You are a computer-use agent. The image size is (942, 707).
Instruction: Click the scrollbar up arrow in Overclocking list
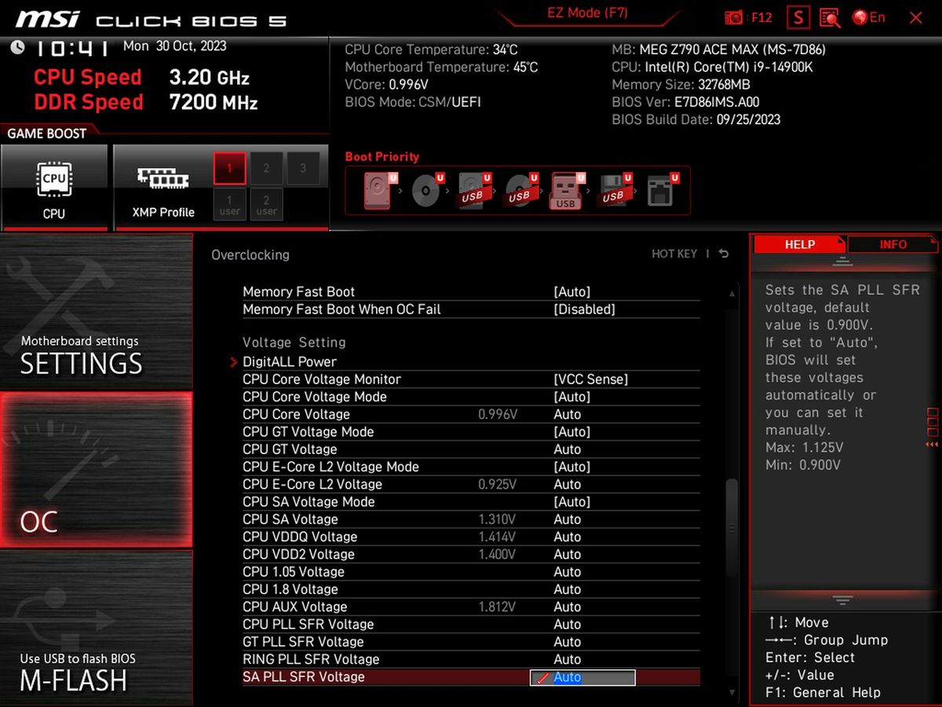pyautogui.click(x=732, y=294)
